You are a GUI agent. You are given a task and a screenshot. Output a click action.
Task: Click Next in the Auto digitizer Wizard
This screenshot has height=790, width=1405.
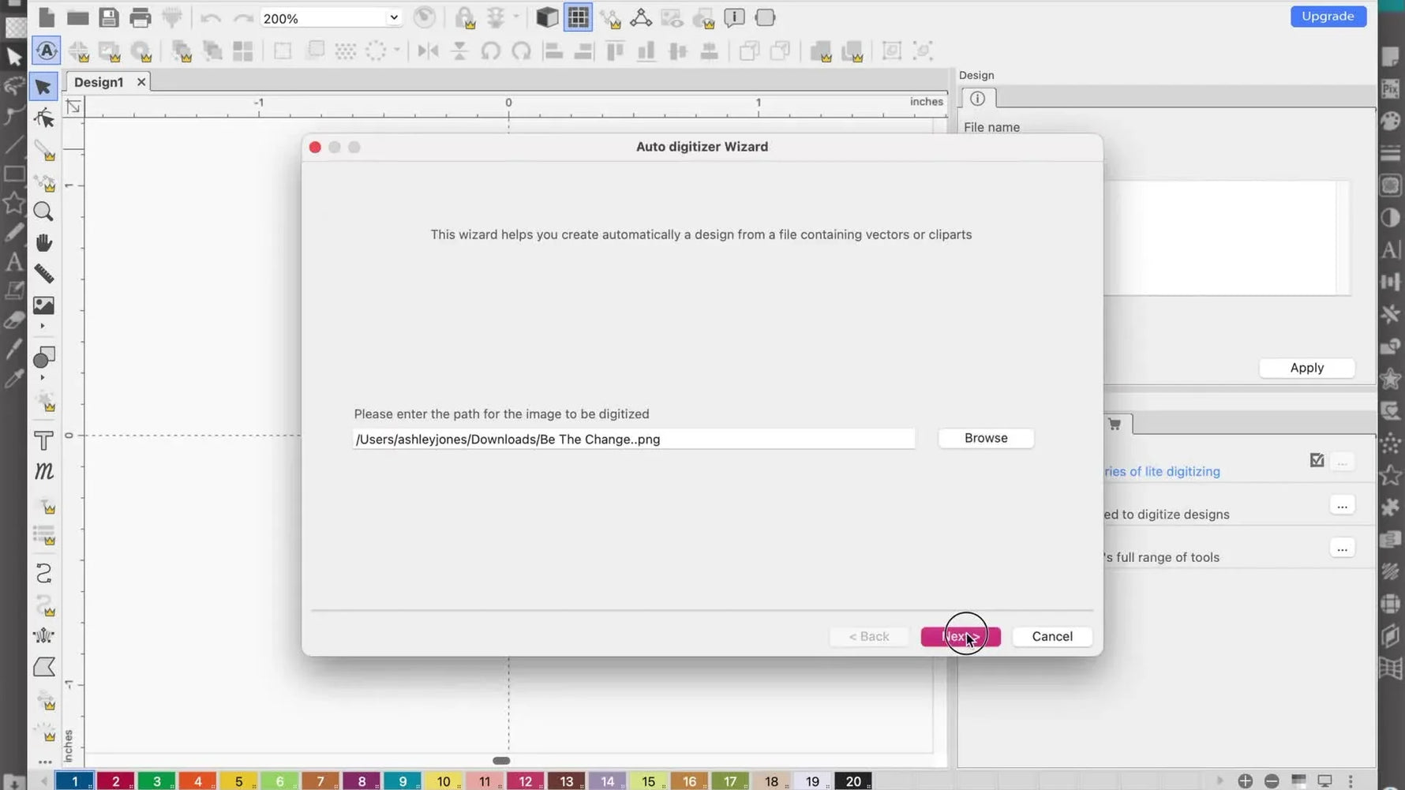(x=961, y=636)
